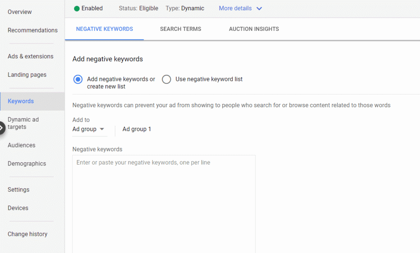Open the Audiences section
The width and height of the screenshot is (420, 253).
21,145
